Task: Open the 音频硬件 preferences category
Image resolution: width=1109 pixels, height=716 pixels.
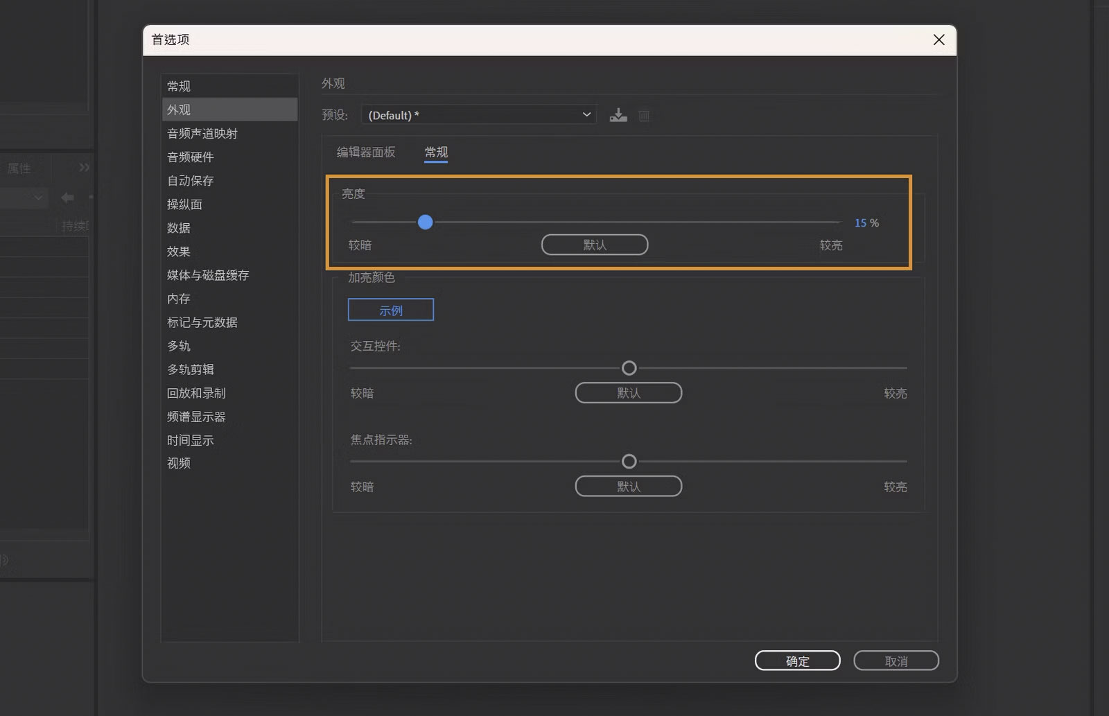Action: click(x=191, y=157)
